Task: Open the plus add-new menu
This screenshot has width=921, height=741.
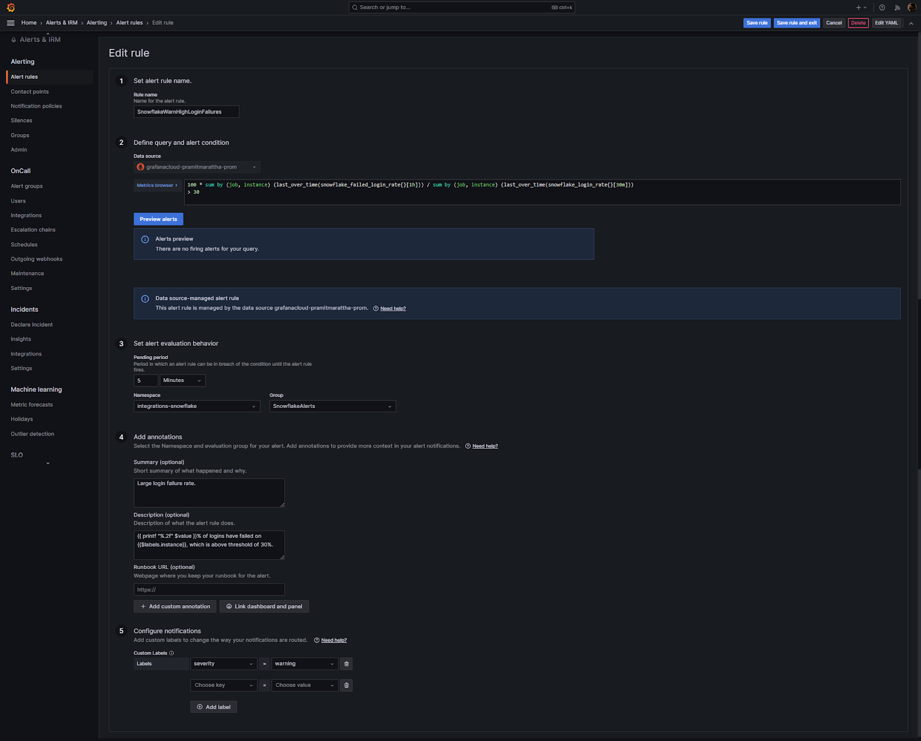Action: tap(861, 7)
